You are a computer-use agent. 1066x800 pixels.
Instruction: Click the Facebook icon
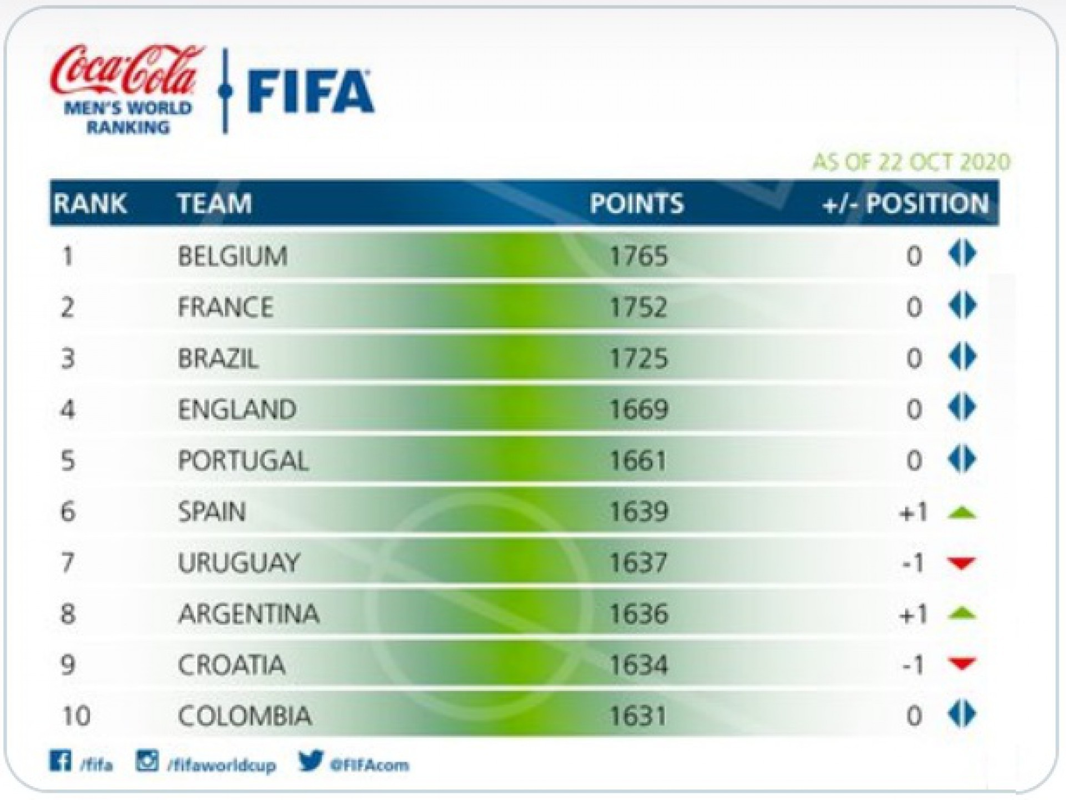point(60,761)
